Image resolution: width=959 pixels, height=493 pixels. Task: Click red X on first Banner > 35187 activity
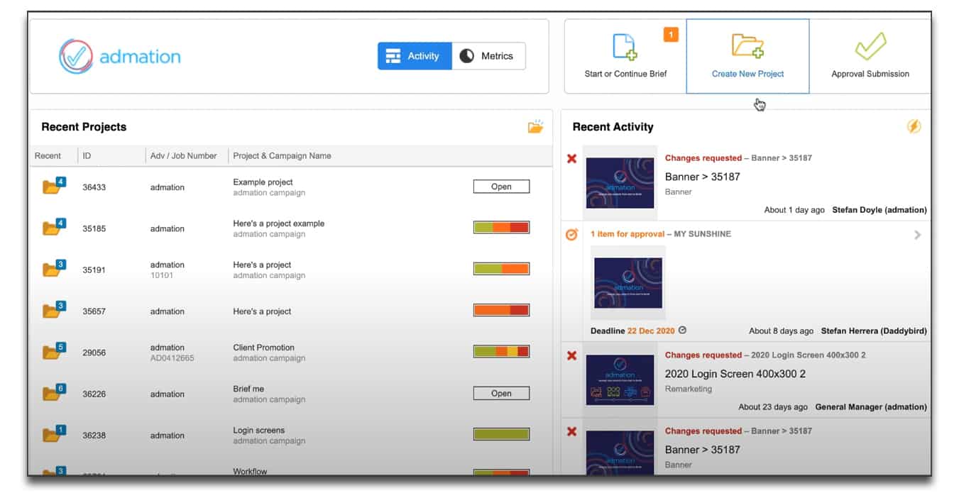571,158
